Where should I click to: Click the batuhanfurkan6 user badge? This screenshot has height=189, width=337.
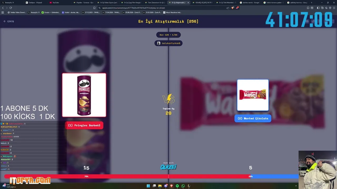coord(168,43)
